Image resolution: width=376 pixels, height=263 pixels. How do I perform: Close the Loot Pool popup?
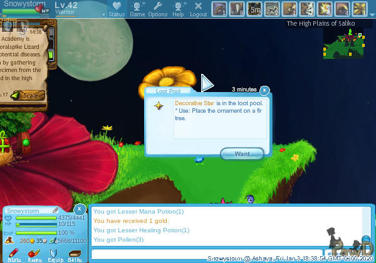[x=264, y=90]
